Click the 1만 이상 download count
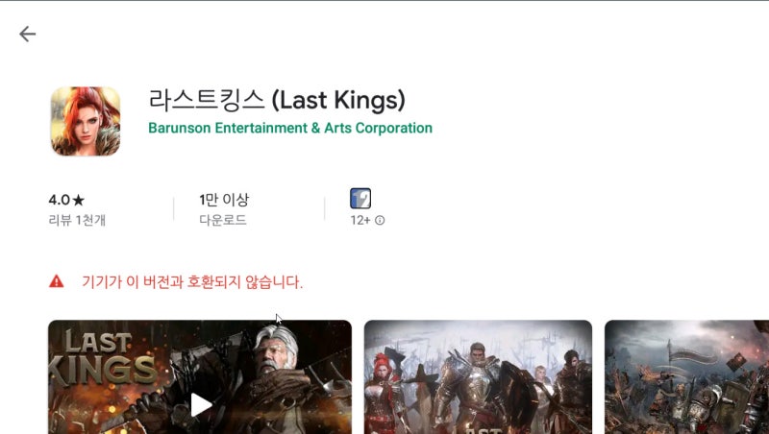Viewport: 769px width, 434px height. tap(224, 200)
